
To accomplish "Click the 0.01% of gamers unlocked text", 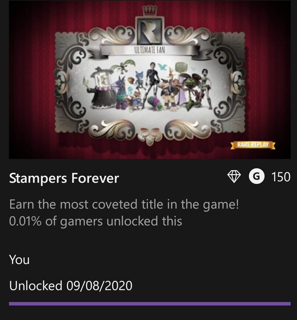I will (x=96, y=221).
